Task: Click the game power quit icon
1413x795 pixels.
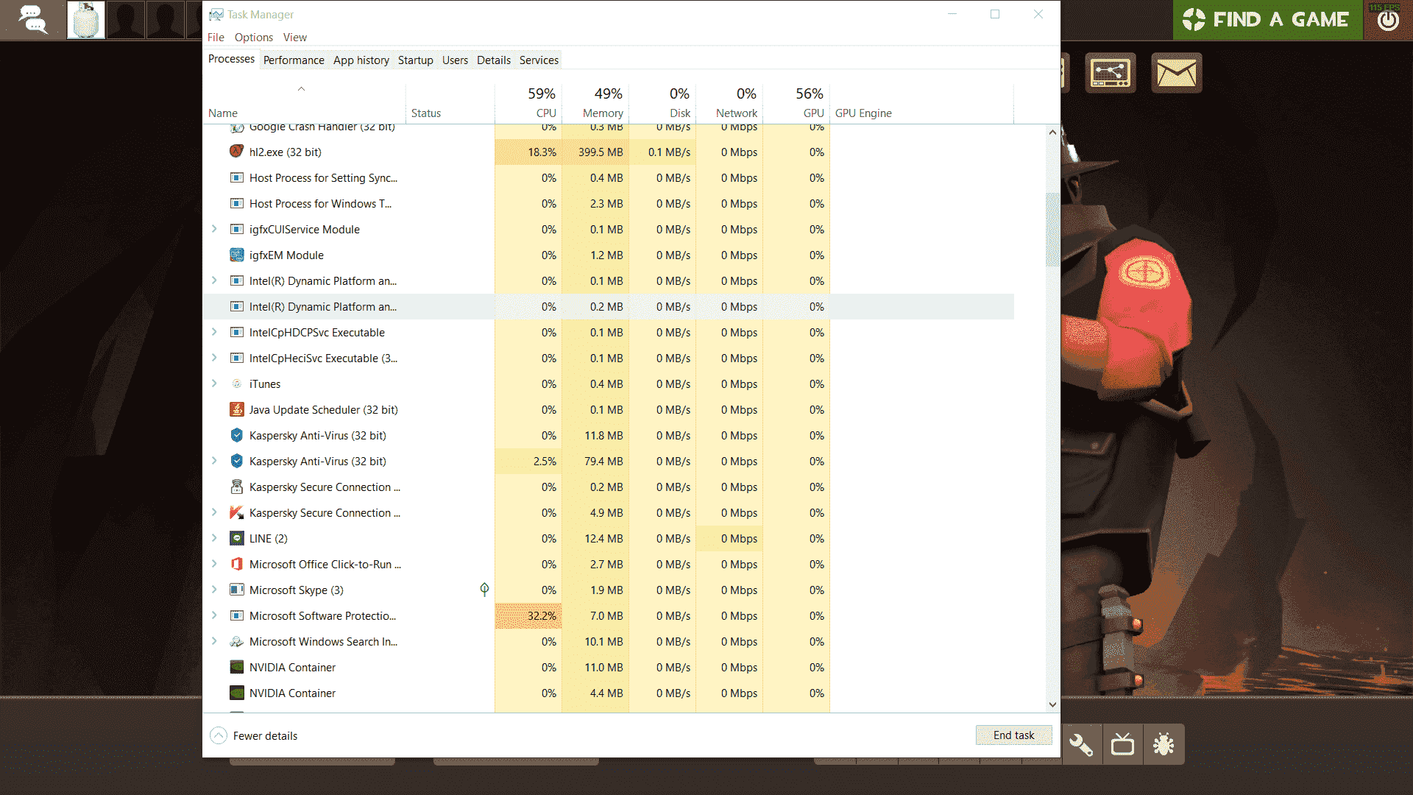Action: point(1388,20)
